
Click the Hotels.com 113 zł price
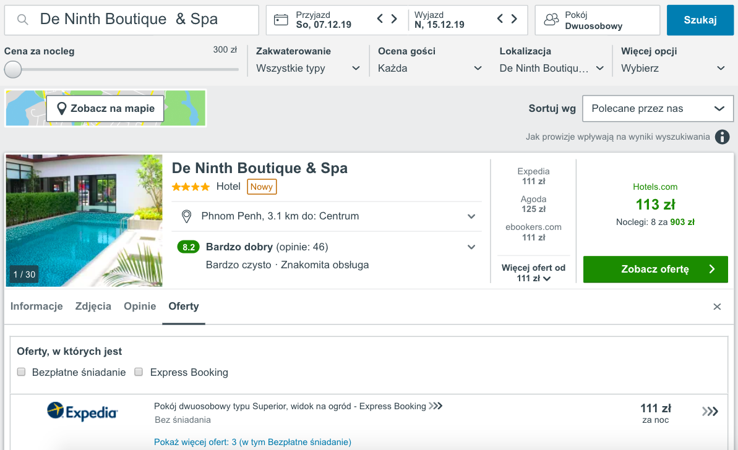655,205
